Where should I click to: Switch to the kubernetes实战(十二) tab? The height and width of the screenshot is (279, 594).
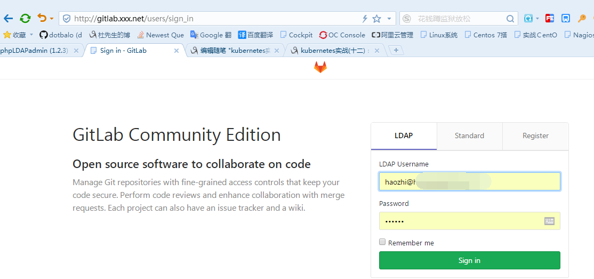335,51
